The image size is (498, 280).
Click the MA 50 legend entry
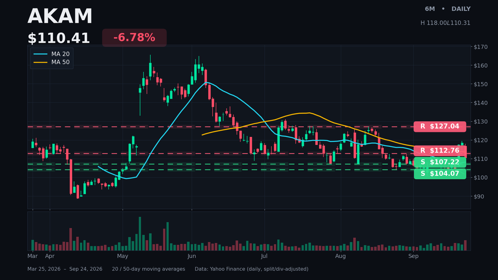[x=51, y=62]
